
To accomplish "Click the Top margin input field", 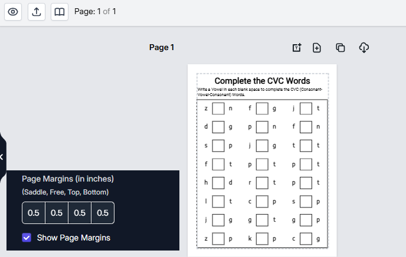I will click(x=80, y=213).
